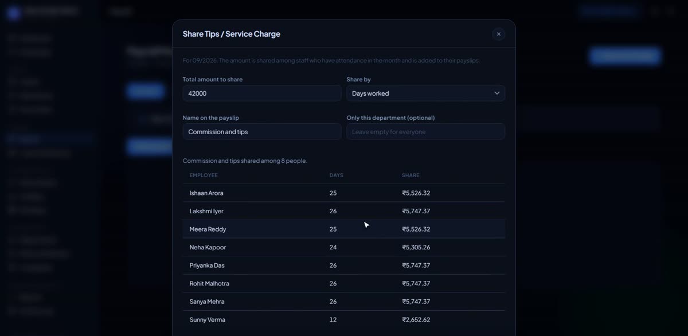Click Sanya Mehra's share ₹5,747.37
Image resolution: width=688 pixels, height=336 pixels.
[416, 302]
